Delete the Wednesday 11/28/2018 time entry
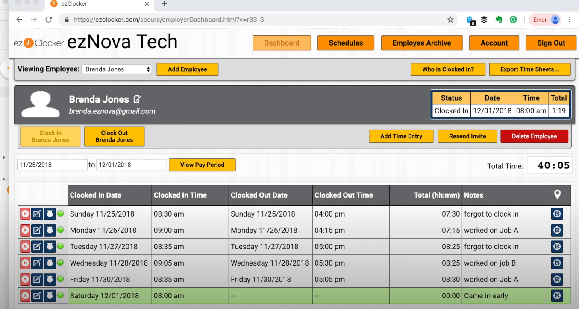The height and width of the screenshot is (309, 579). [x=25, y=263]
